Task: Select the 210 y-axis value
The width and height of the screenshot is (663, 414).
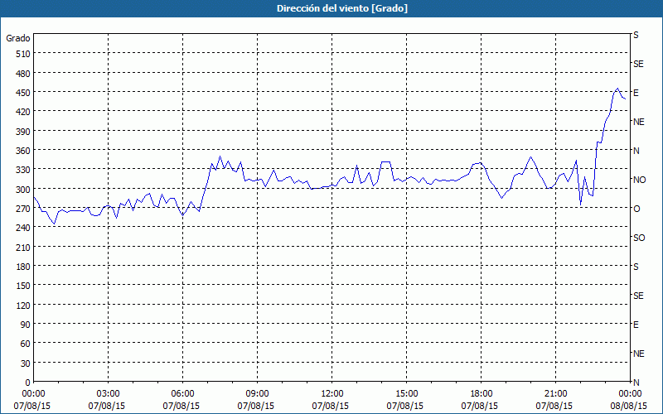Action: pyautogui.click(x=24, y=247)
